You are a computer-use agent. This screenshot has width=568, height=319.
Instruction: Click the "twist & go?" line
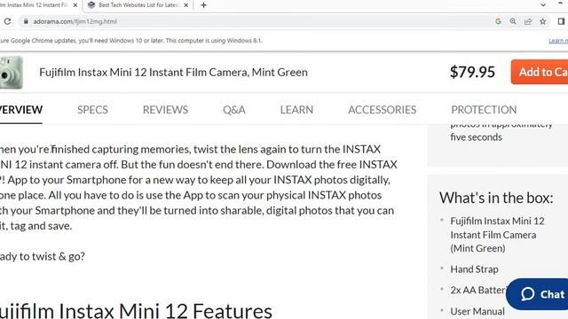(x=43, y=256)
